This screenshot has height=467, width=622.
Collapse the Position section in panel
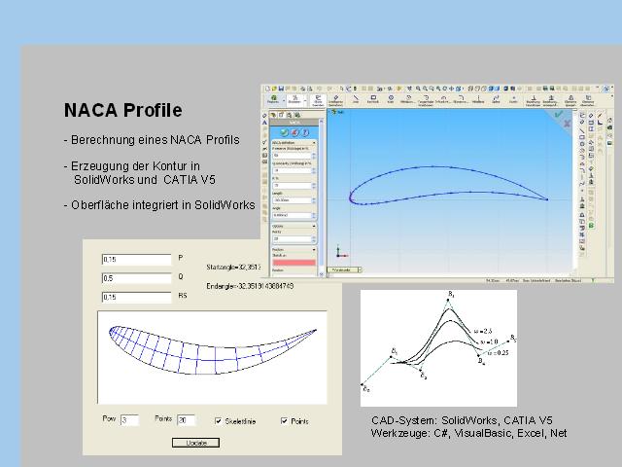click(x=314, y=249)
